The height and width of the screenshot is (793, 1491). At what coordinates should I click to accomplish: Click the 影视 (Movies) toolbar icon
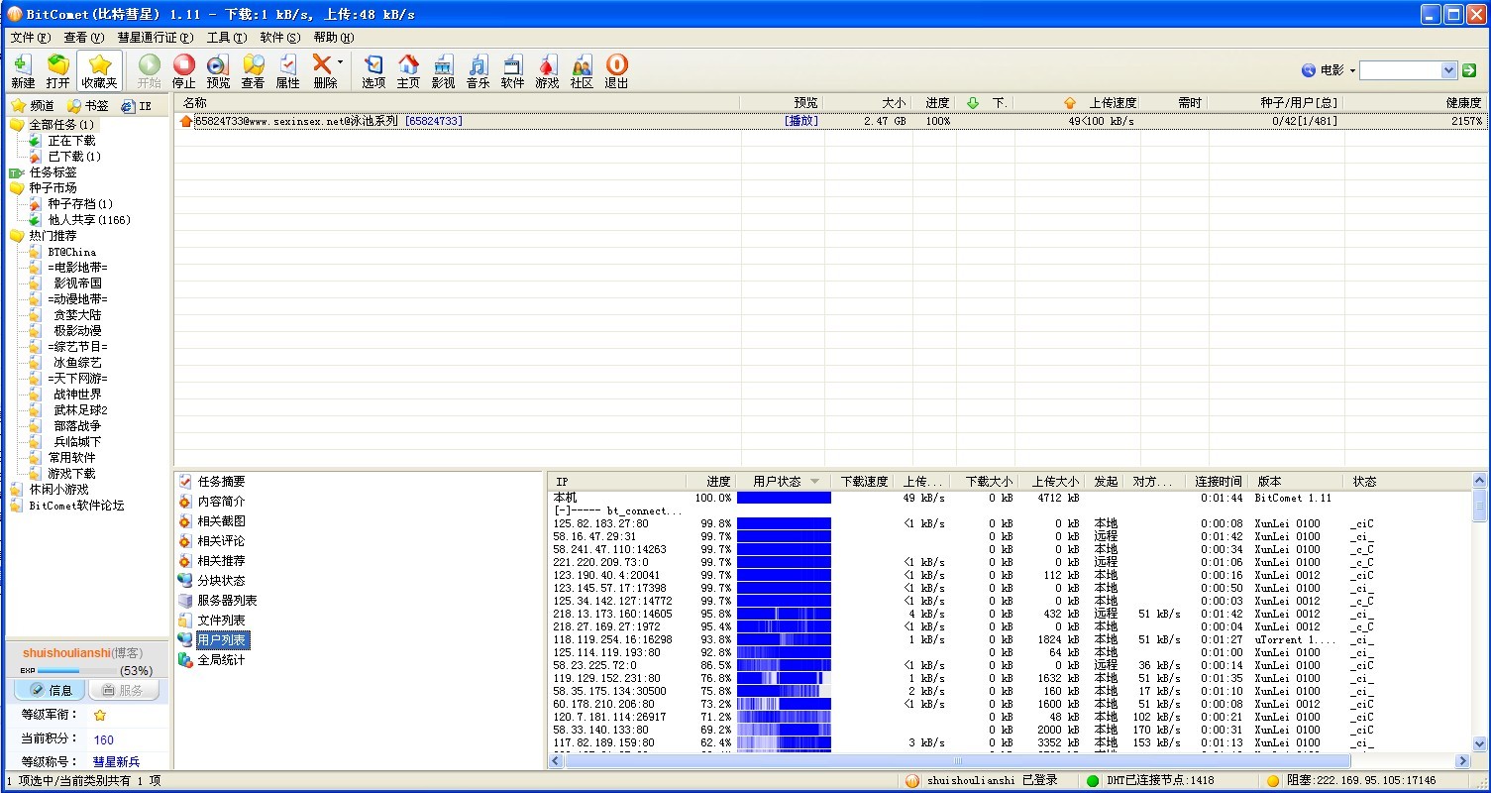tap(443, 71)
